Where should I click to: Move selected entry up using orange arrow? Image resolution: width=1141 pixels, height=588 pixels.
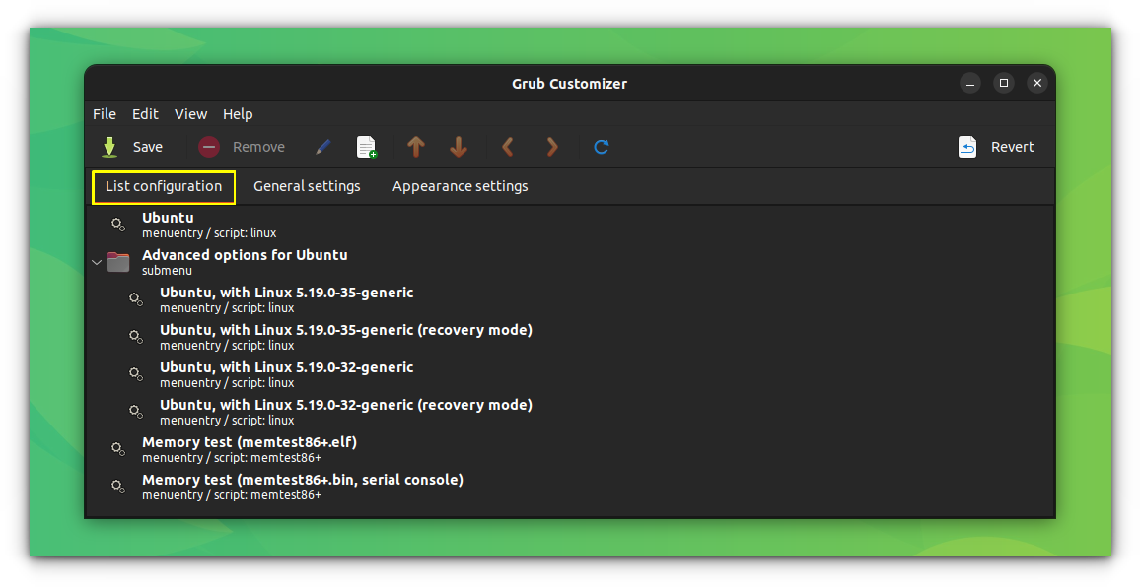point(415,146)
